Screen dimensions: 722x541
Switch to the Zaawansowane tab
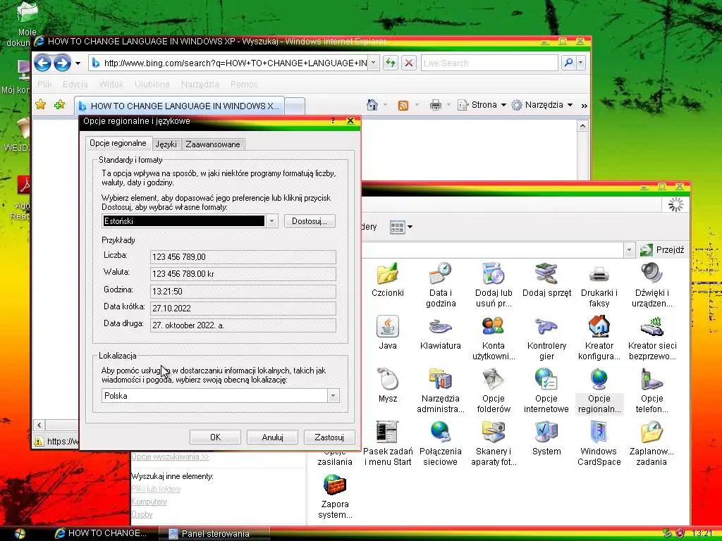(x=213, y=144)
